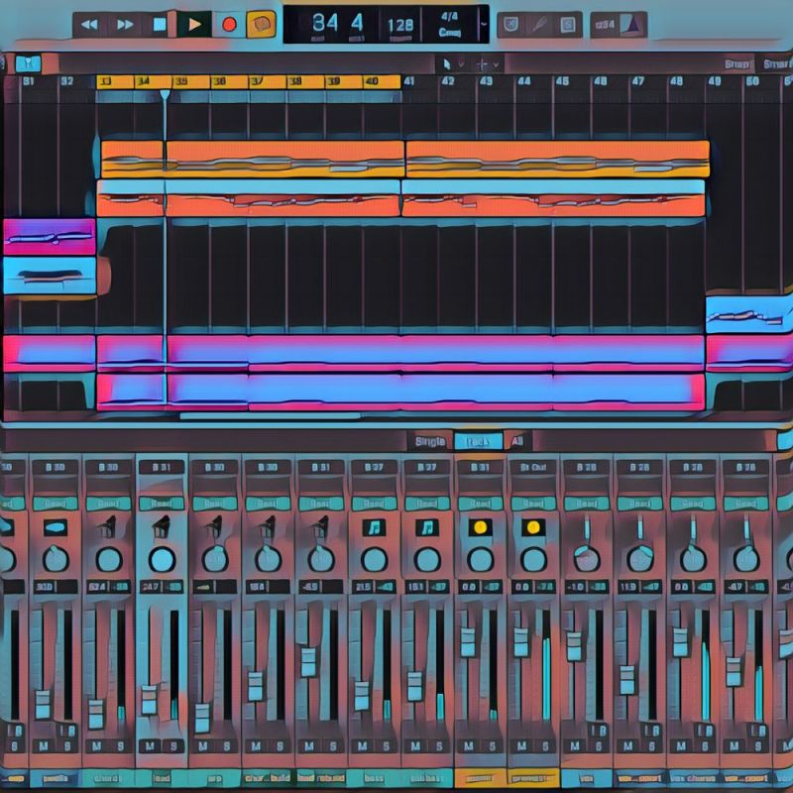Mute the St Out channel strip

[x=521, y=746]
